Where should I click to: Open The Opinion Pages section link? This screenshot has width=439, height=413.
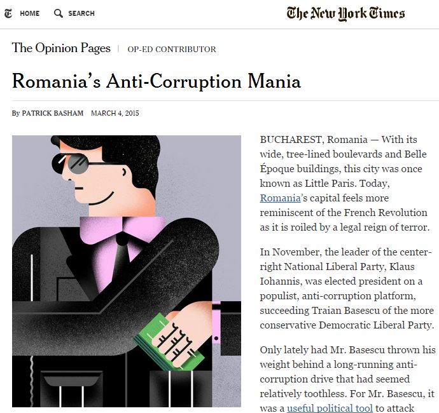click(61, 48)
